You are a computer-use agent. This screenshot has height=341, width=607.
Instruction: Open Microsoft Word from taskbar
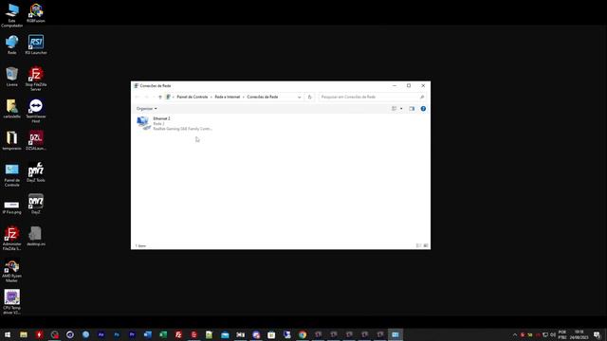pyautogui.click(x=148, y=334)
